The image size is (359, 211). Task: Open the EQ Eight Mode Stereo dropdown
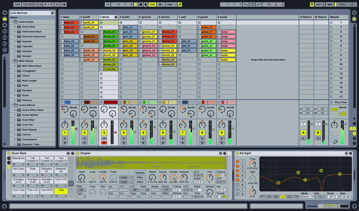[307, 197]
